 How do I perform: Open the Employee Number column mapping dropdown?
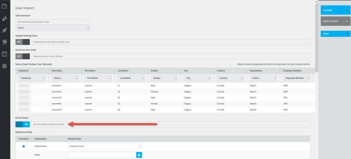(x=296, y=78)
